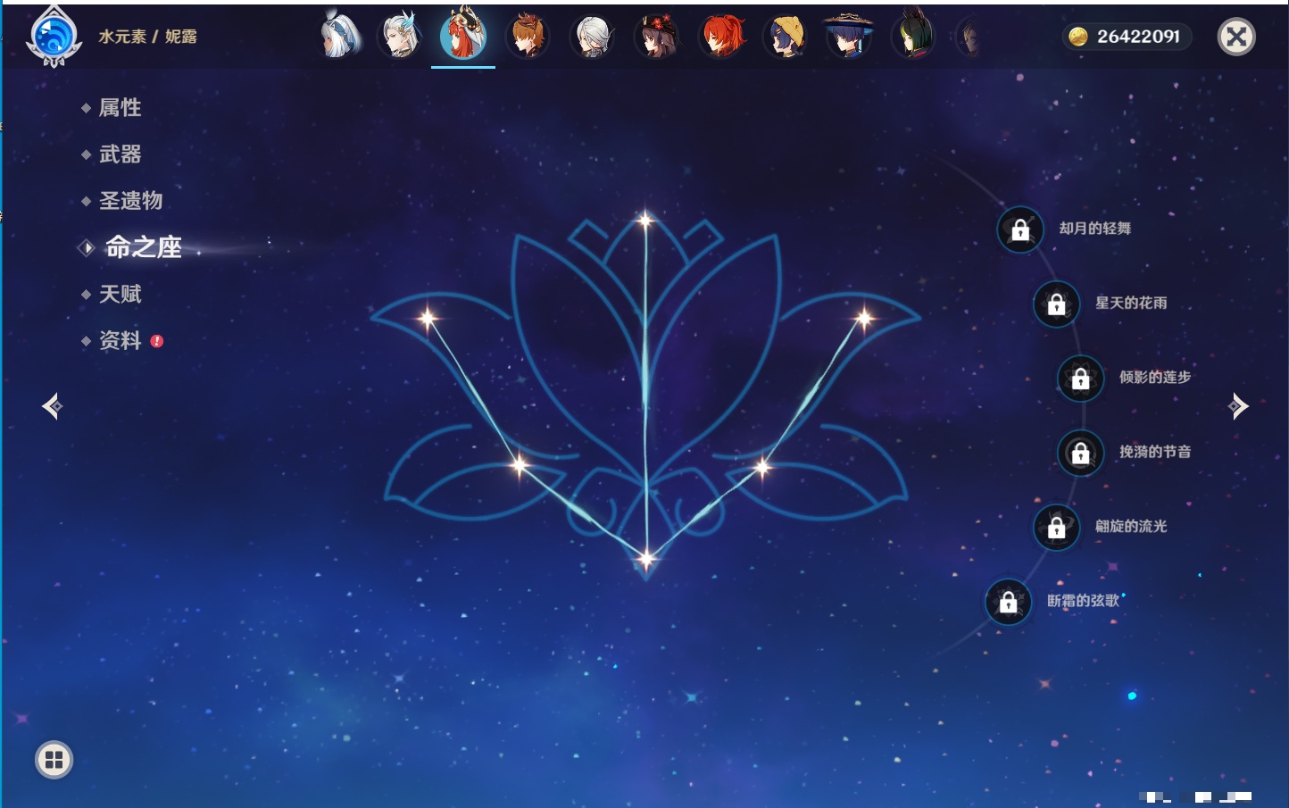
Task: Open the 资料 profile page
Action: [120, 340]
